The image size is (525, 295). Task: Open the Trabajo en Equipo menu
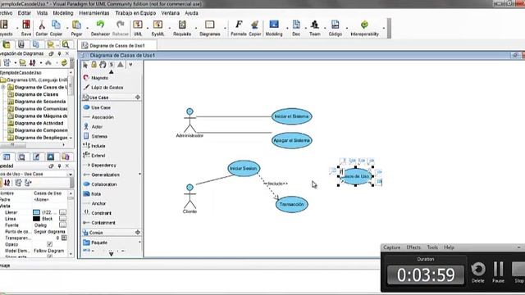coord(135,13)
